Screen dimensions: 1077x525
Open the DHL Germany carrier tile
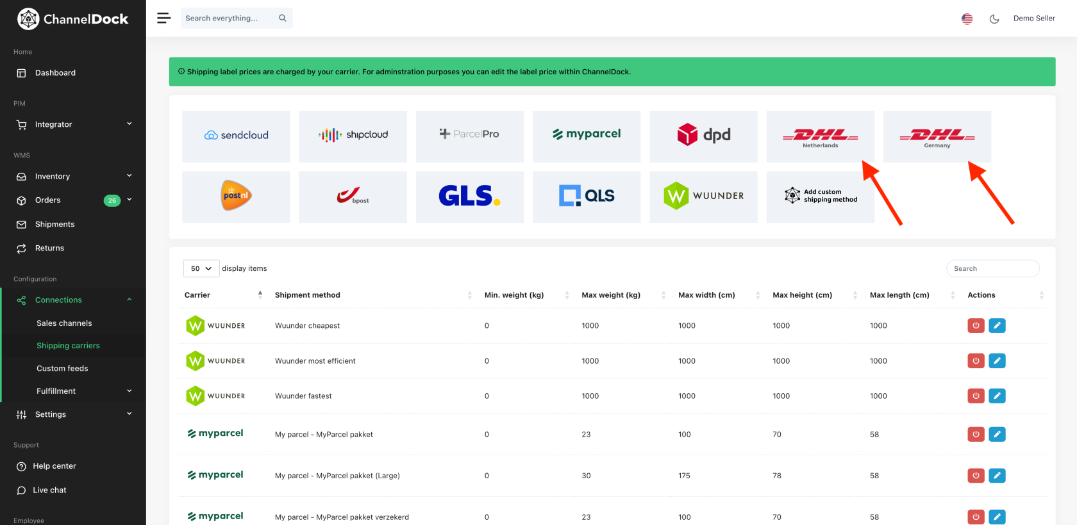click(937, 136)
